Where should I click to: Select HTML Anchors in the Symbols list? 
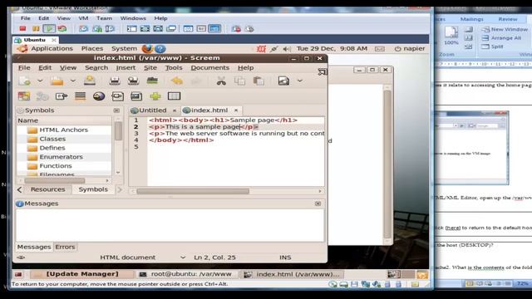point(64,130)
